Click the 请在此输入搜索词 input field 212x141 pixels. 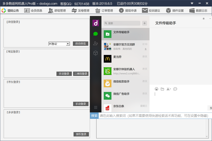pyautogui.click(x=155, y=116)
